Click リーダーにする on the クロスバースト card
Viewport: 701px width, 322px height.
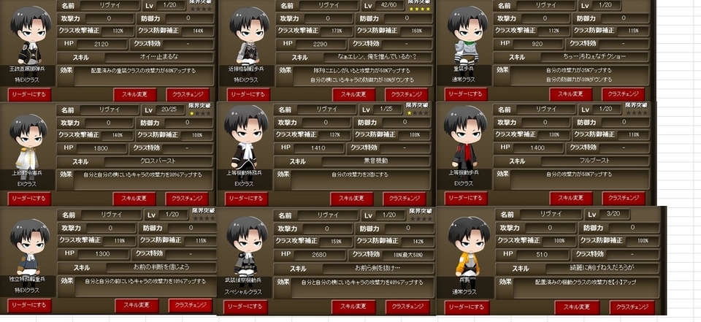coord(29,199)
